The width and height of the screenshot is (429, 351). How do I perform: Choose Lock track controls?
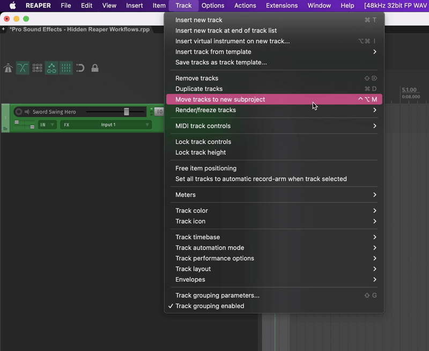click(x=274, y=142)
